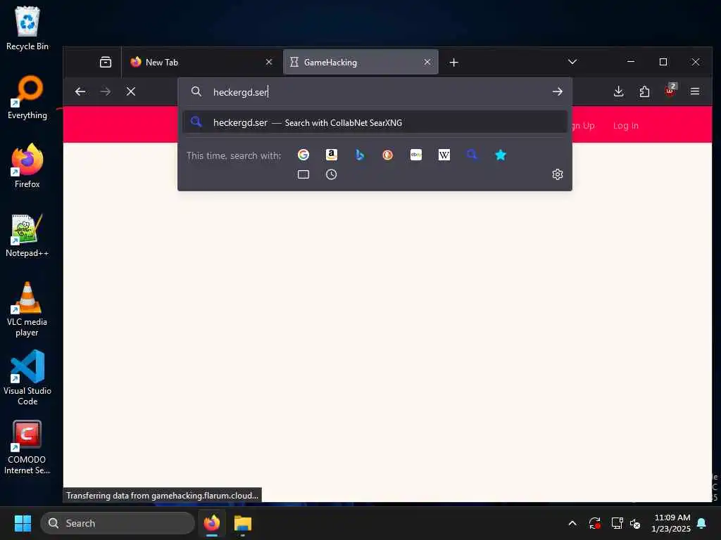Open COMODO Internet Security desktop shortcut
The width and height of the screenshot is (721, 540).
click(x=27, y=446)
